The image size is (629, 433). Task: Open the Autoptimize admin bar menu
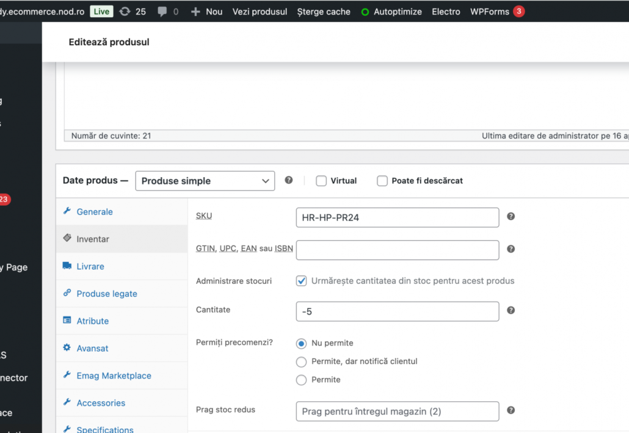point(398,12)
